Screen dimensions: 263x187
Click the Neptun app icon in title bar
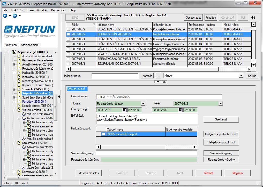[4, 4]
